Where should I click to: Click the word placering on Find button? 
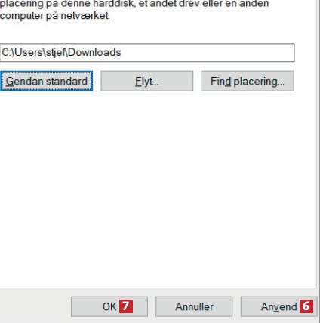259,82
